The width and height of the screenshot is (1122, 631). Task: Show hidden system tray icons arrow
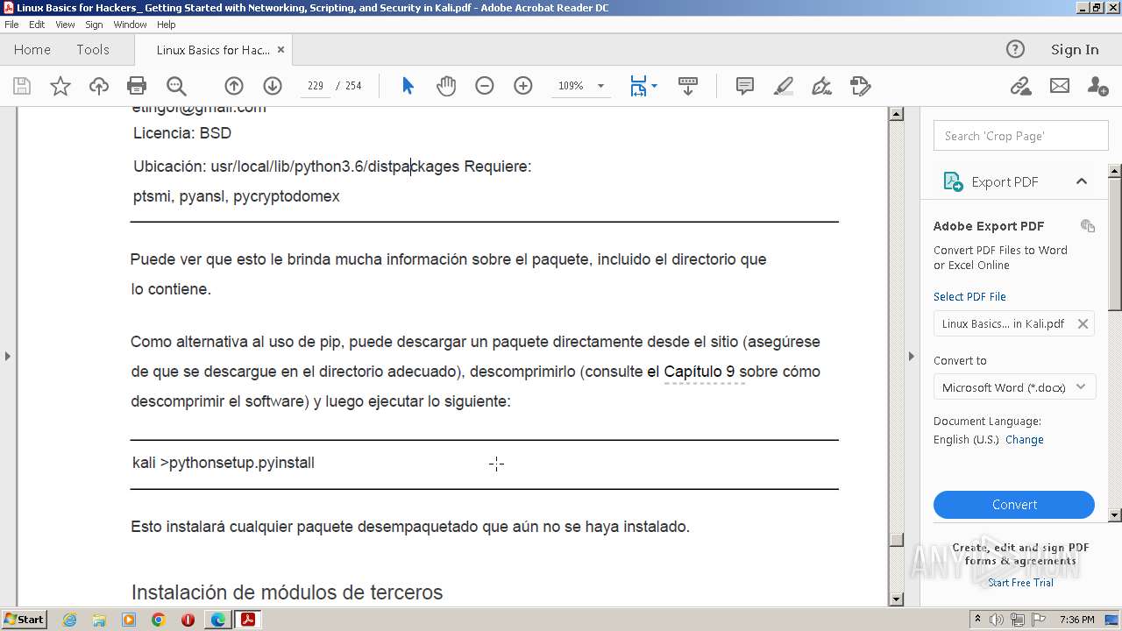[977, 620]
